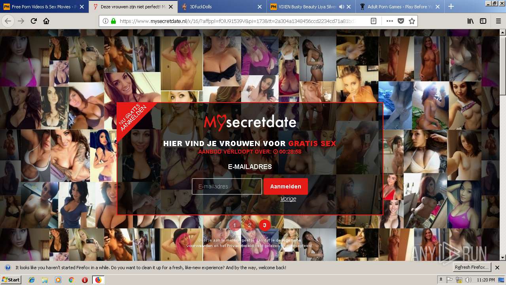Select the Deze vrouwen zijn niet perfect tab
506x285 pixels.
tap(133, 7)
